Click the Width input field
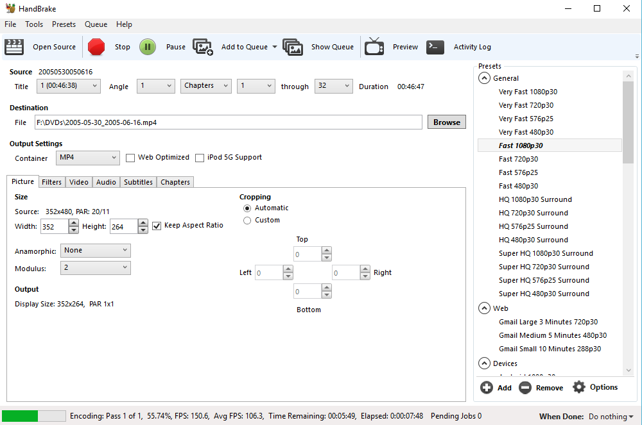The width and height of the screenshot is (642, 425). (x=55, y=227)
